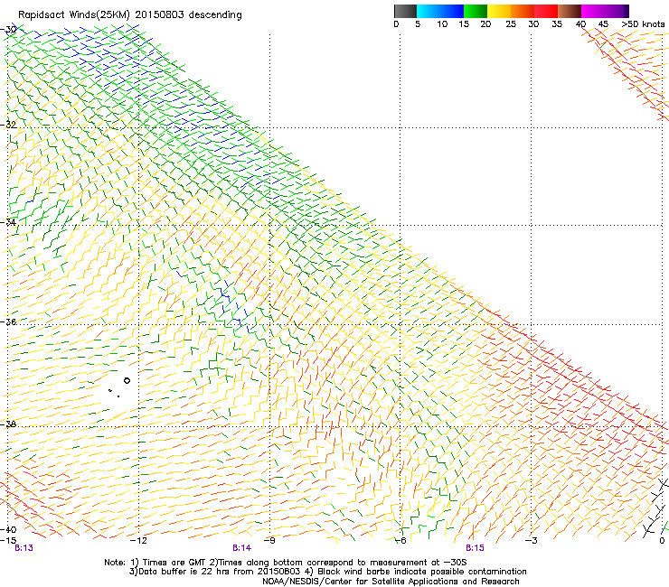Image resolution: width=669 pixels, height=587 pixels.
Task: Click the -36 latitude axis label
Action: pos(8,321)
